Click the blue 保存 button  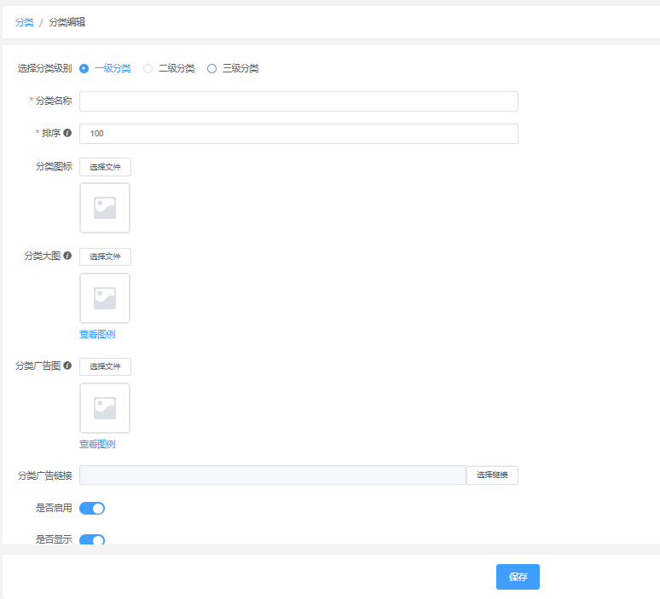point(518,577)
